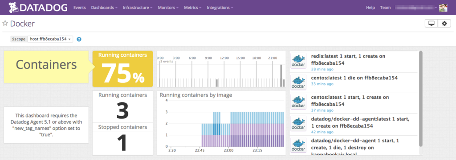The image size is (456, 160).
Task: Click the dark blue bar segment in chart
Action: [x=217, y=129]
